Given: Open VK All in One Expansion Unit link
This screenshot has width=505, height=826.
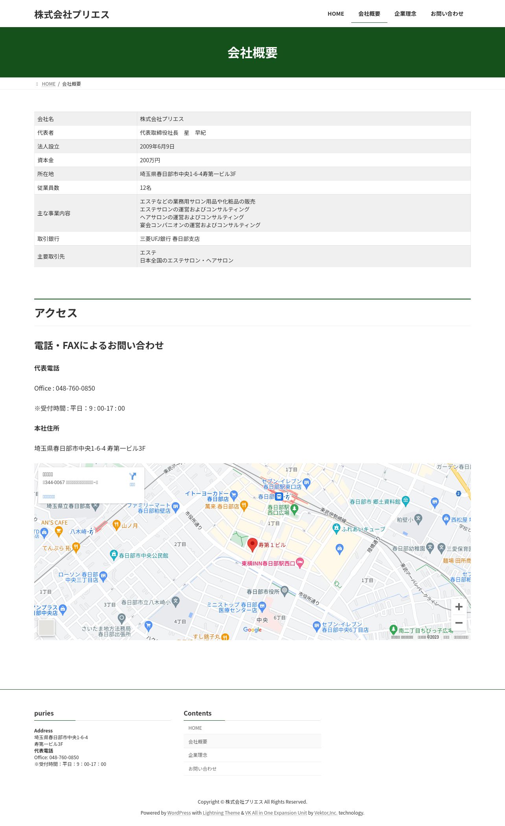Looking at the screenshot, I should (x=276, y=813).
